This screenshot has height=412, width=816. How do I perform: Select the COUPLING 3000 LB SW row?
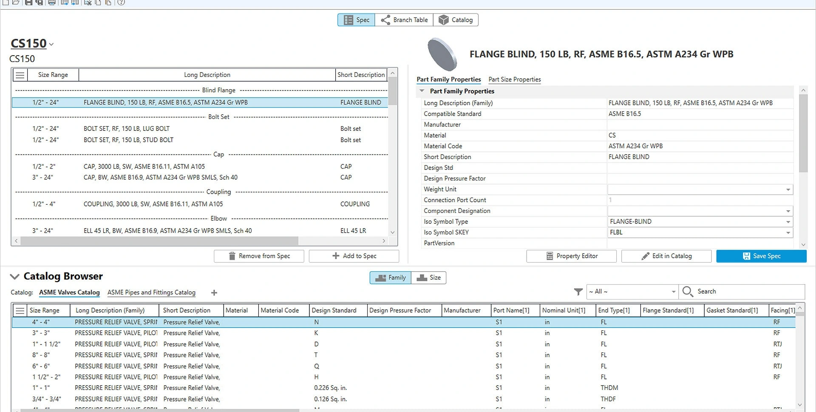coord(200,204)
